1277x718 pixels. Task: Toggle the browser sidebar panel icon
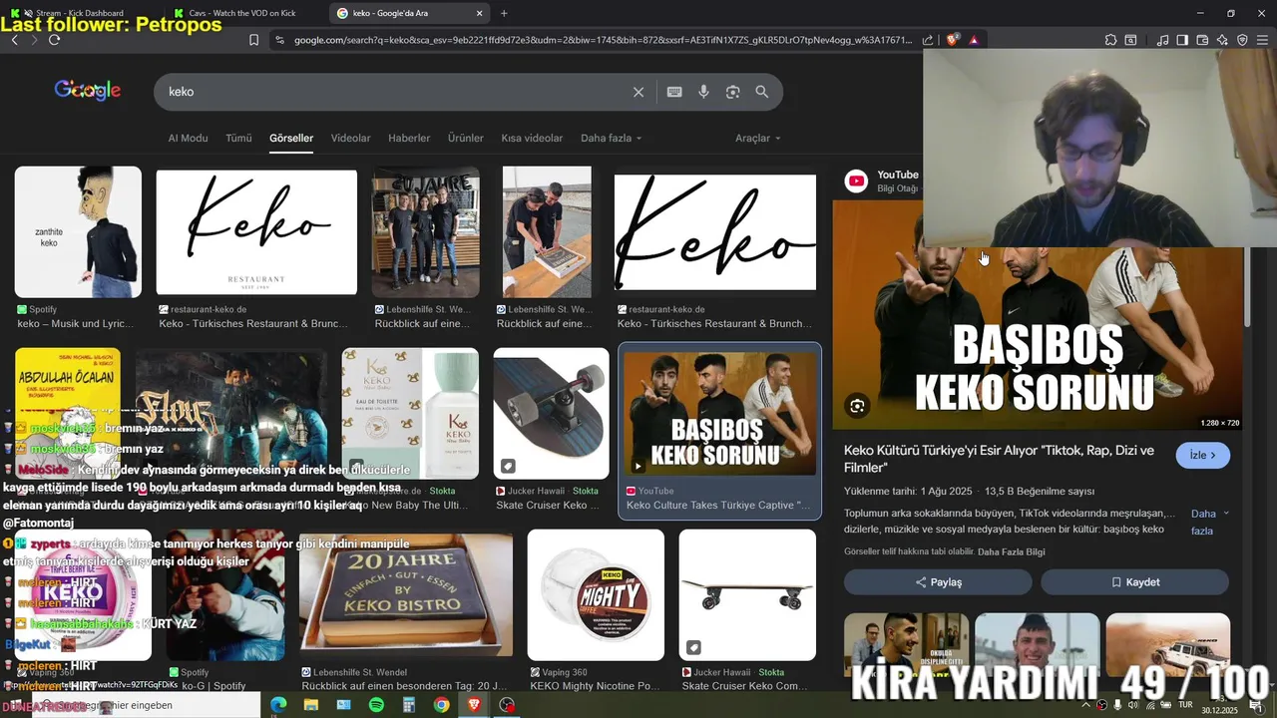1182,40
